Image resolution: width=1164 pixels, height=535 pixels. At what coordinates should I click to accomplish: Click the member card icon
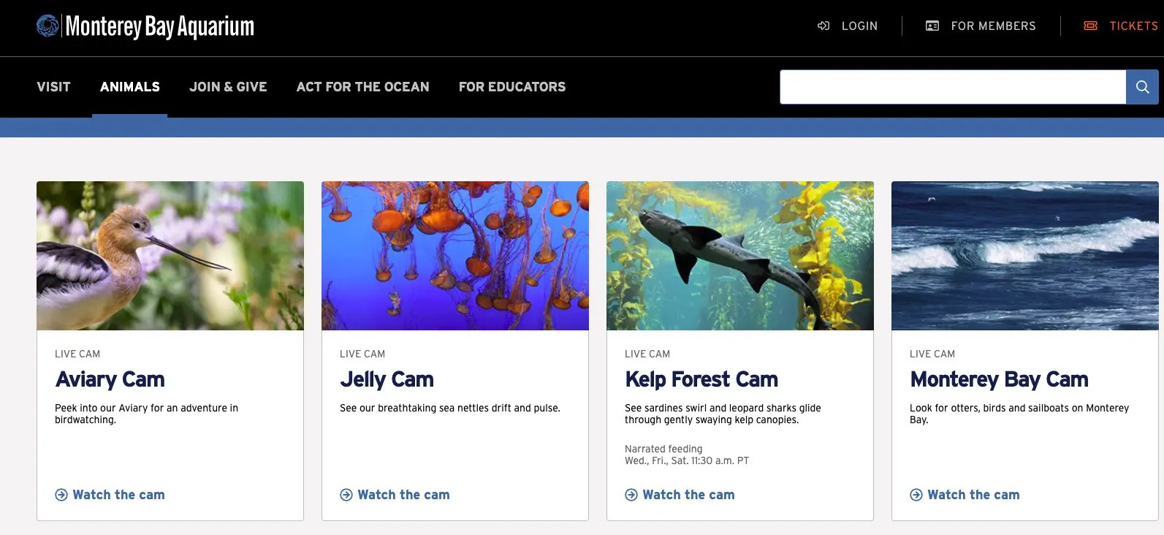coord(932,26)
